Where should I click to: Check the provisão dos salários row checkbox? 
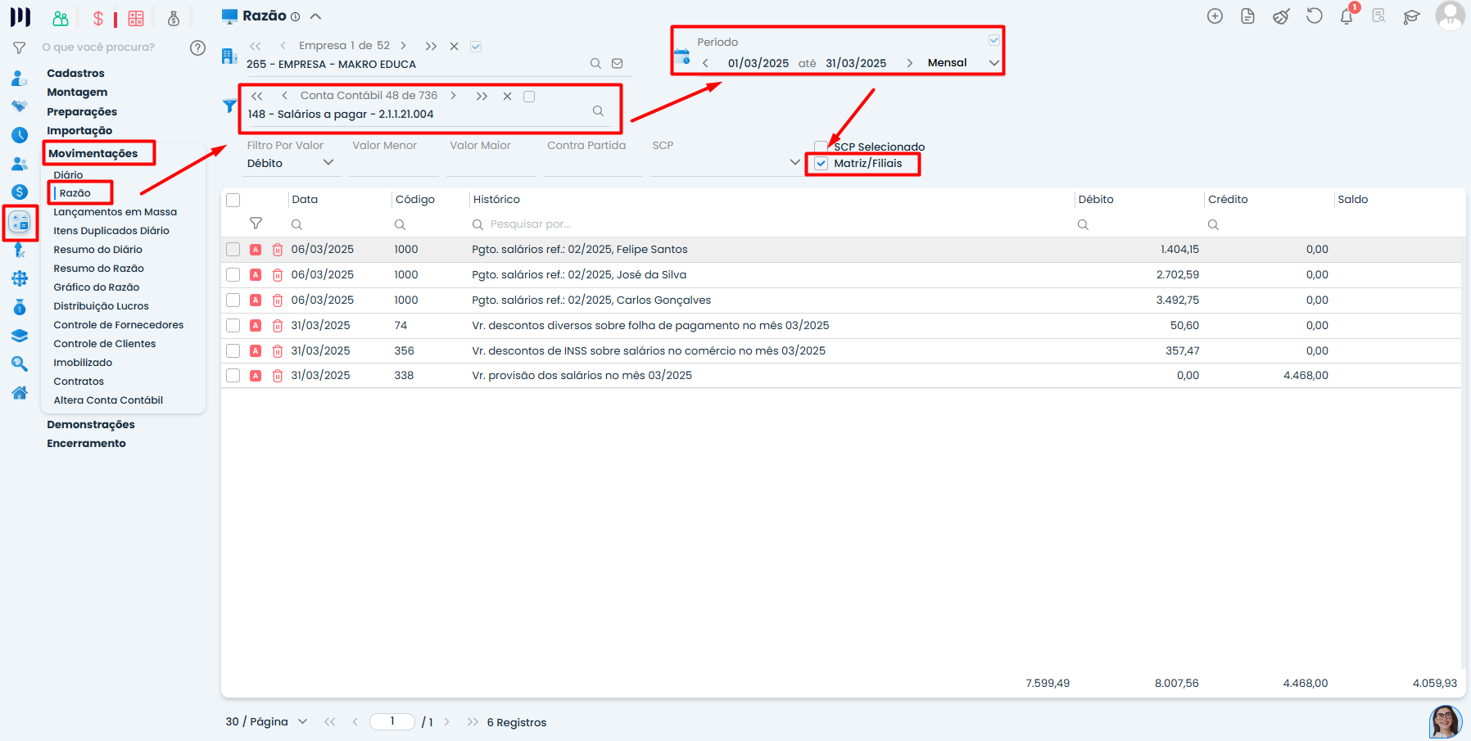point(233,376)
